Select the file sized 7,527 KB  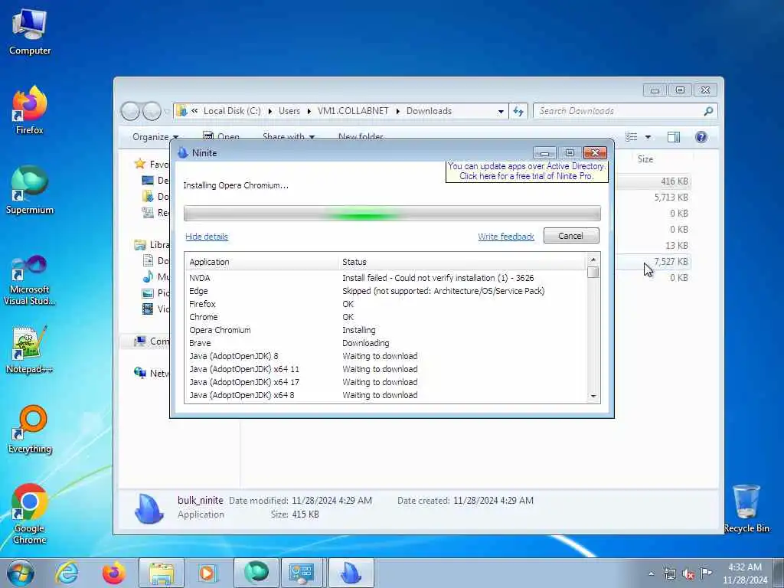point(671,262)
